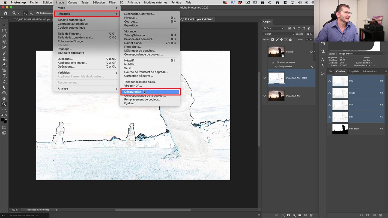The width and height of the screenshot is (388, 218).
Task: Create a new channel in Couches panel
Action: pyautogui.click(x=374, y=215)
